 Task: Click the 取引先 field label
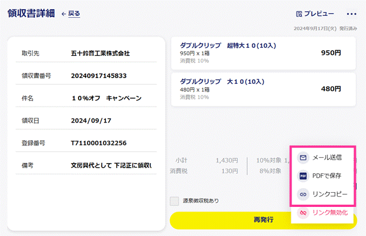tap(30, 53)
